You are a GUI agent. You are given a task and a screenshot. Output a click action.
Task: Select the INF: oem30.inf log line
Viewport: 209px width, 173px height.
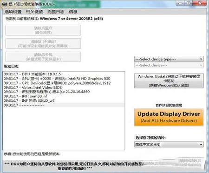click(64, 96)
